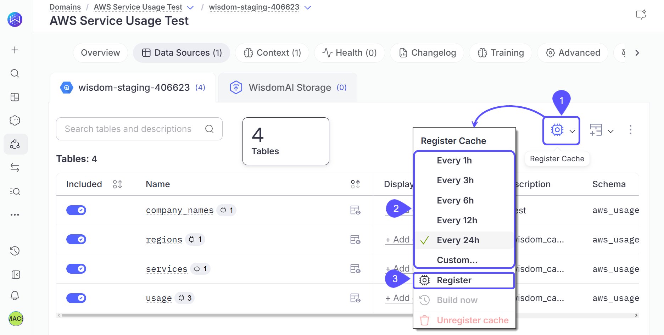Select Every 3h cache interval
This screenshot has height=335, width=664.
pyautogui.click(x=464, y=180)
